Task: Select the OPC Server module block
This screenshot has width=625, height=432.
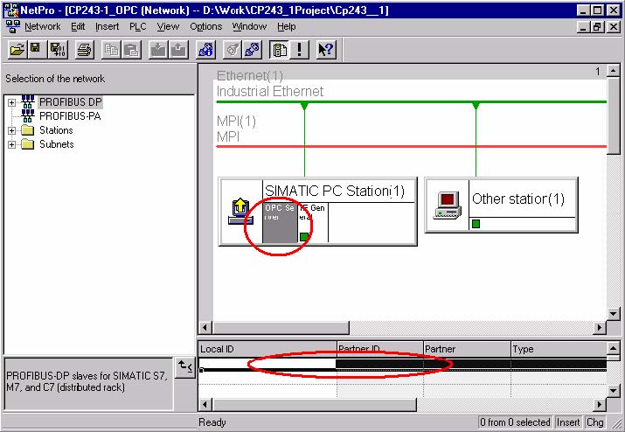Action: pyautogui.click(x=280, y=222)
